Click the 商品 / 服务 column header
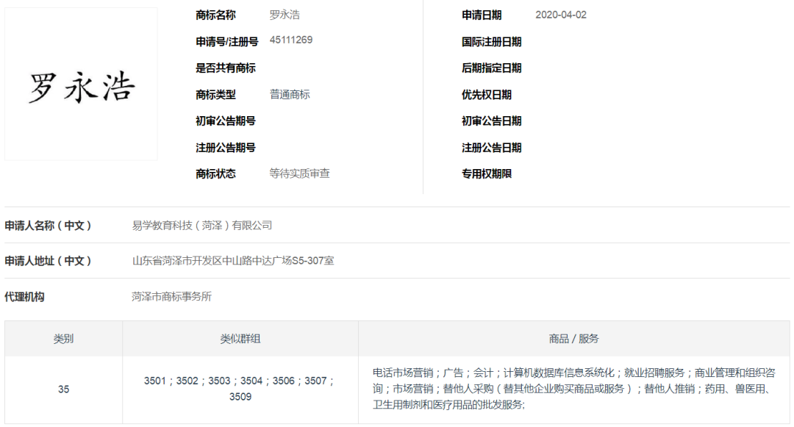The height and width of the screenshot is (427, 794). [573, 339]
